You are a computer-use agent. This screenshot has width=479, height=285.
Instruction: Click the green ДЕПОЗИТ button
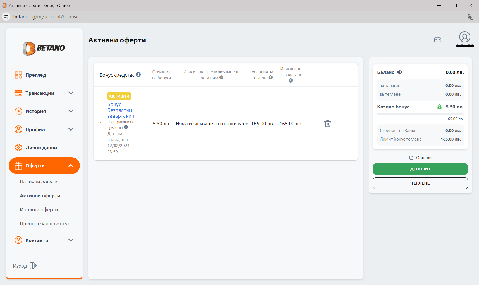click(x=420, y=169)
